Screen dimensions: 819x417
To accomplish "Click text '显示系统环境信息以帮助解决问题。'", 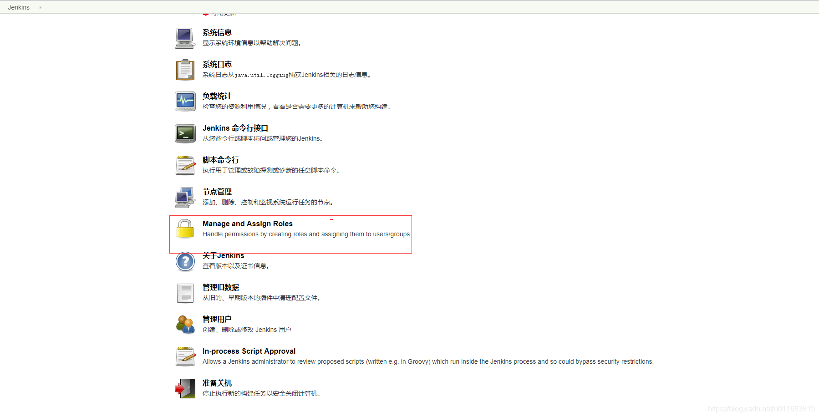I will pos(252,43).
